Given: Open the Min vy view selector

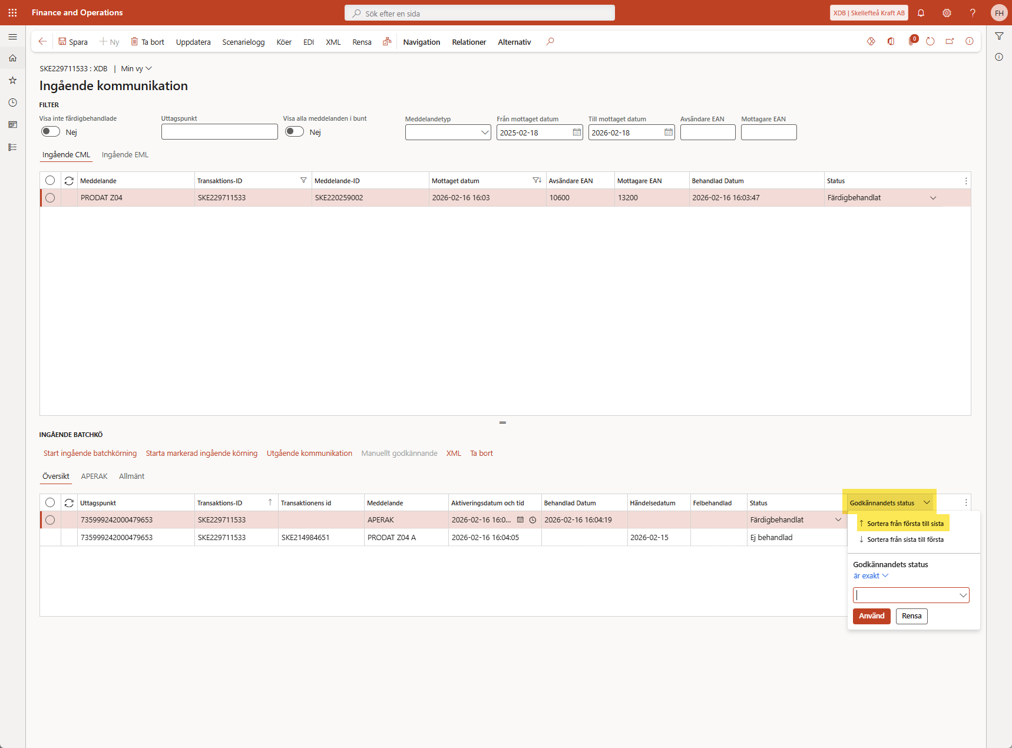Looking at the screenshot, I should (x=136, y=69).
